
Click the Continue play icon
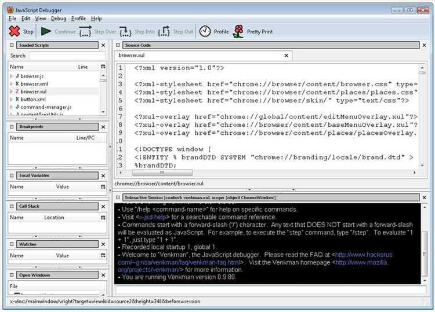[x=46, y=32]
